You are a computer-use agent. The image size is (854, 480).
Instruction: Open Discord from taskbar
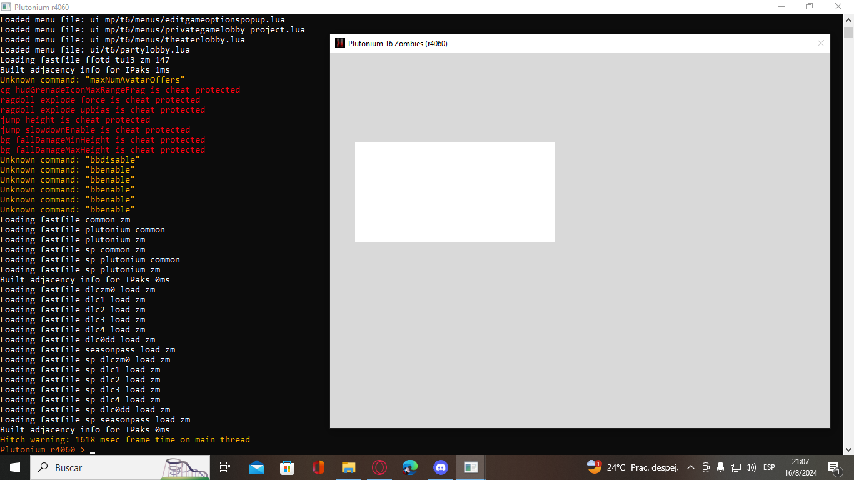click(441, 467)
